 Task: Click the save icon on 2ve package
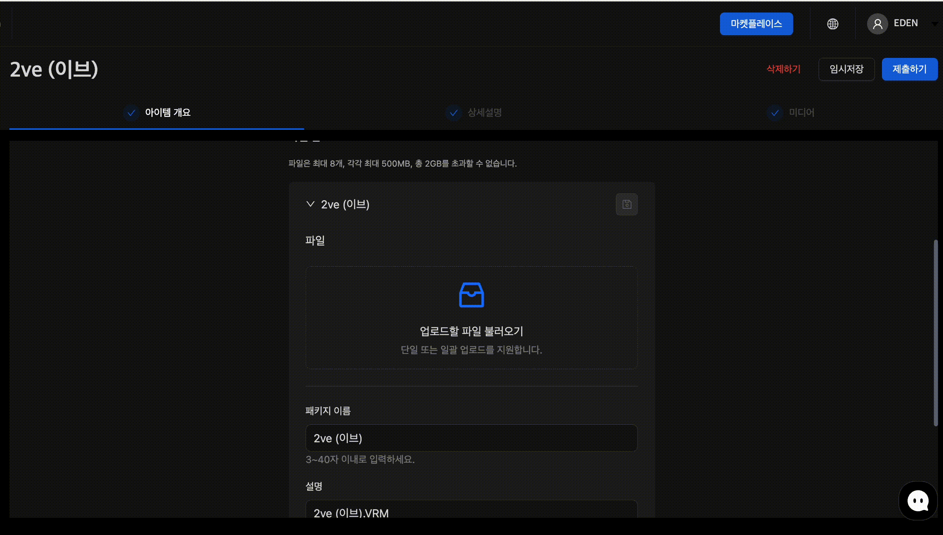pyautogui.click(x=626, y=204)
